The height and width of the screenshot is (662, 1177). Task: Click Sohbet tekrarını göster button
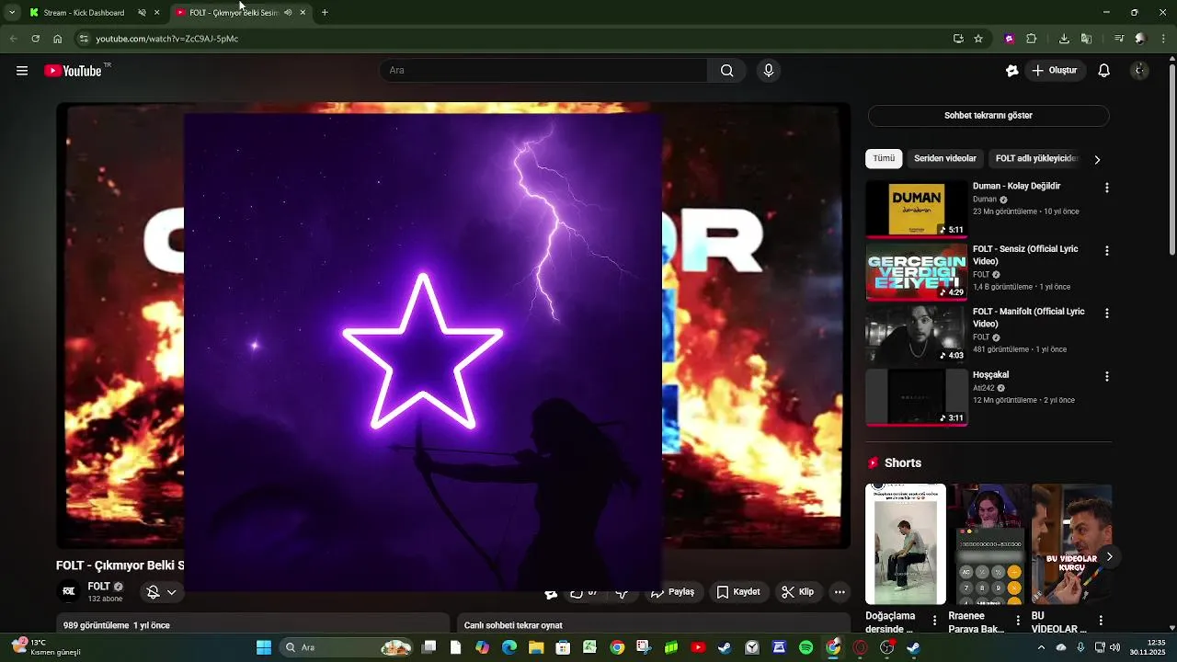pyautogui.click(x=988, y=116)
